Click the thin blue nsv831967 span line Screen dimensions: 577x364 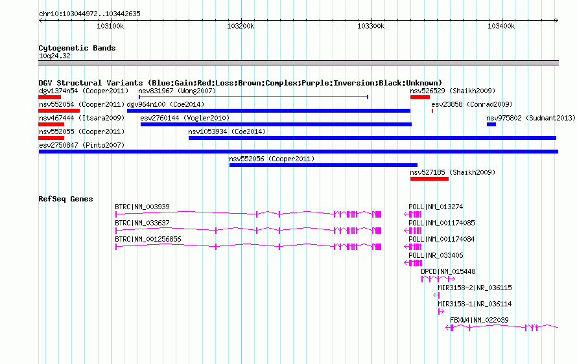[253, 97]
